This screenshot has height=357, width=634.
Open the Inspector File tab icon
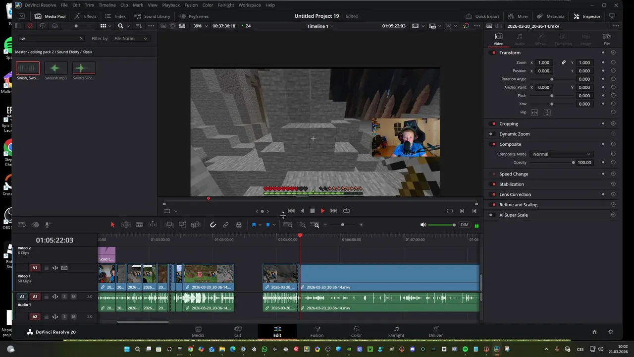pos(607,37)
